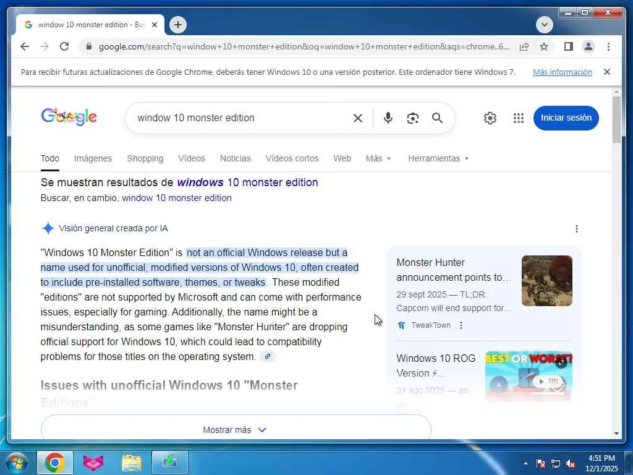Click the padlock site info icon
633x475 pixels.
pos(89,46)
